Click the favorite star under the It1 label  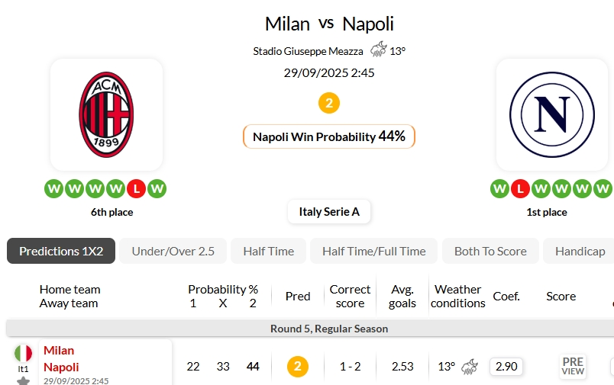click(x=24, y=380)
